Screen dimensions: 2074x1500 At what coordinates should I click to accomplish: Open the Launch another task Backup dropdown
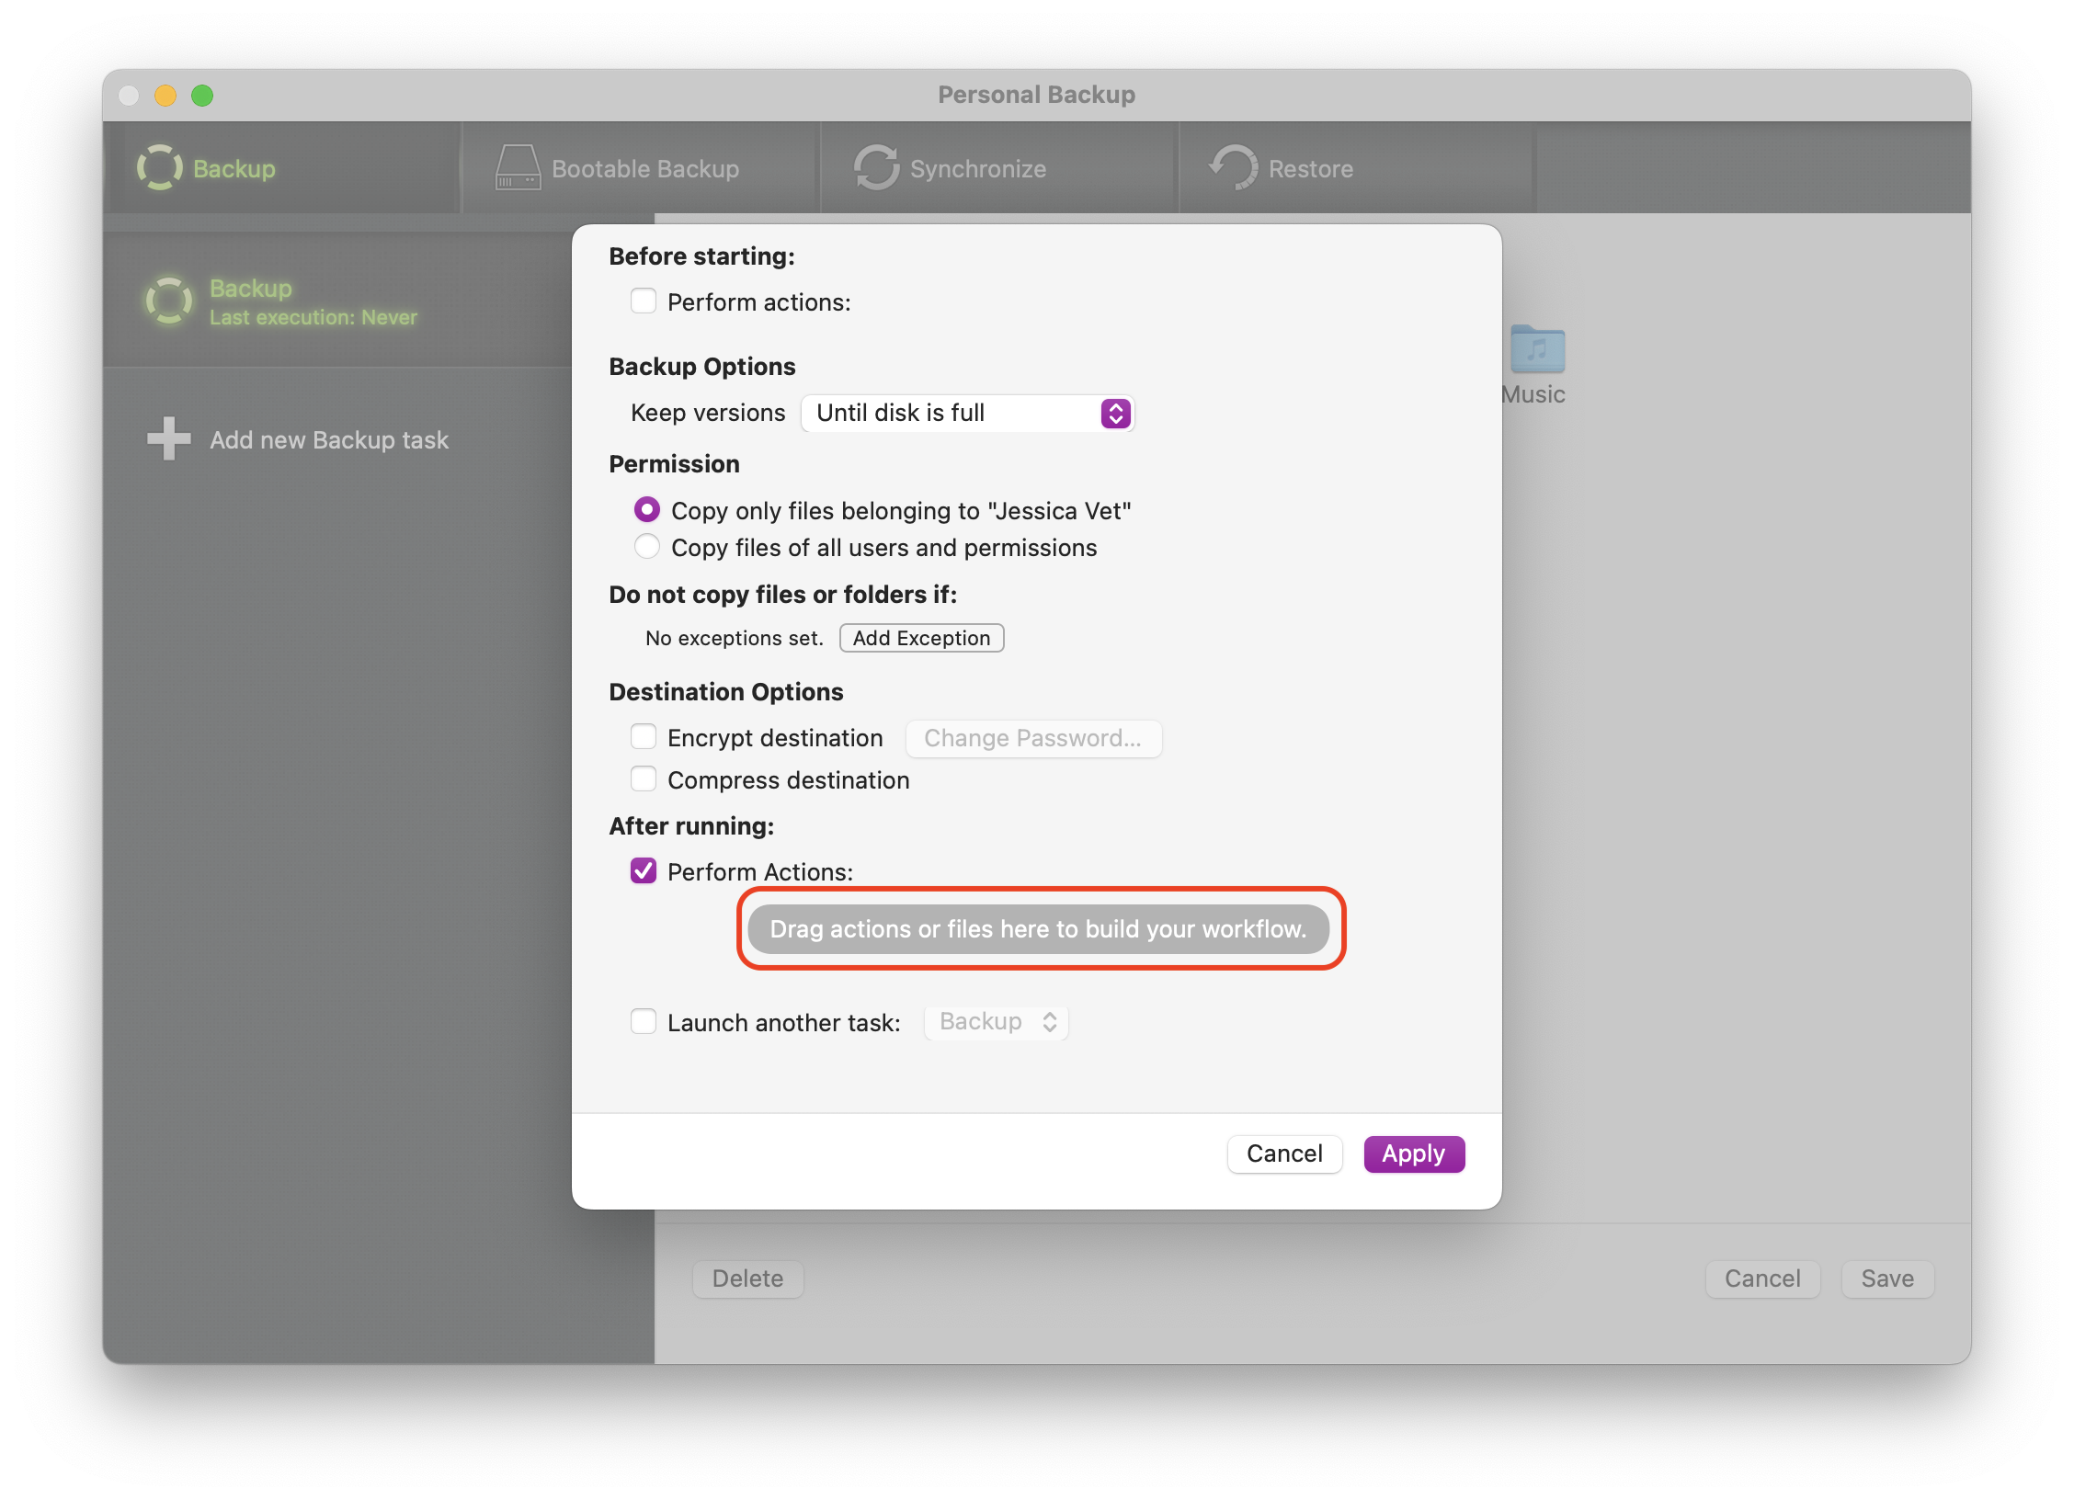coord(997,1022)
